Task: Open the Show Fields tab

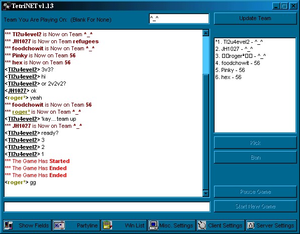Action: click(27, 225)
